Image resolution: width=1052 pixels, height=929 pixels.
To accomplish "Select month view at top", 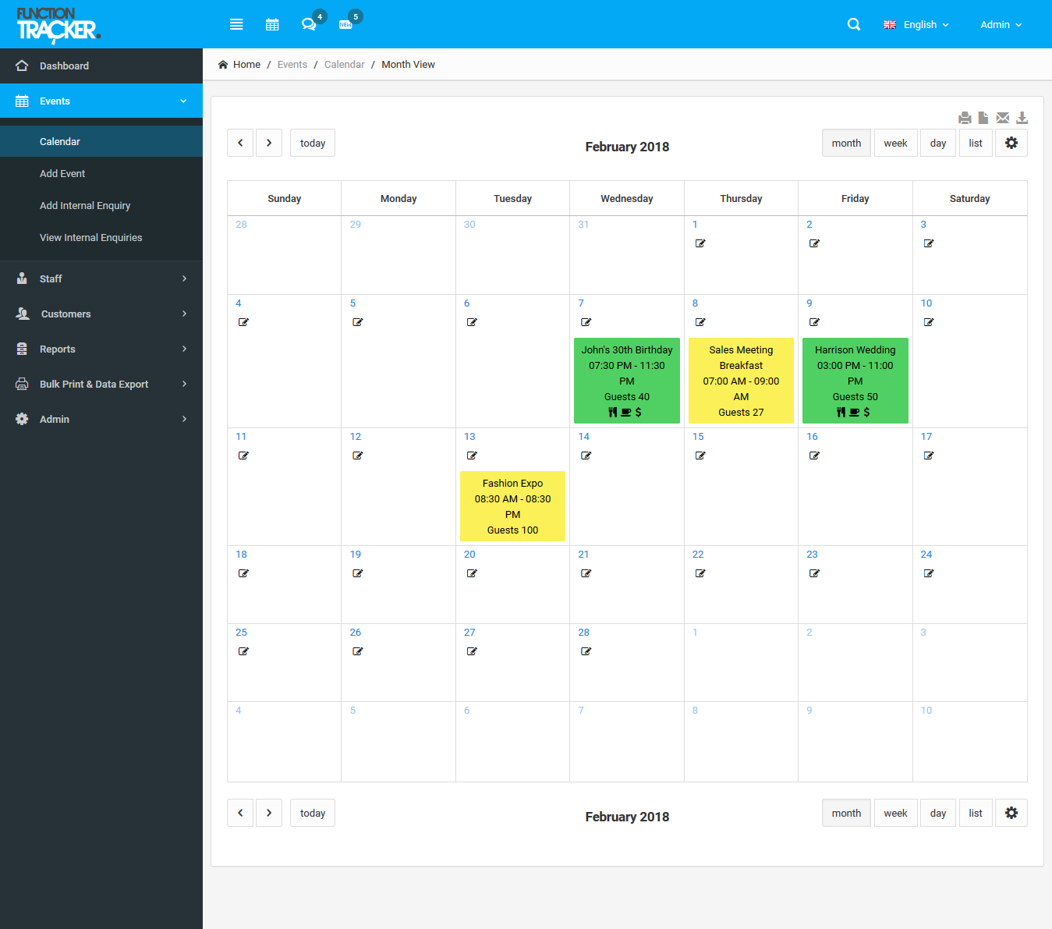I will [x=846, y=143].
